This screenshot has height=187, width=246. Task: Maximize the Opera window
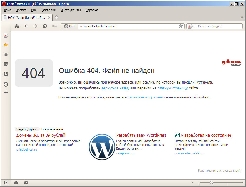click(237, 4)
